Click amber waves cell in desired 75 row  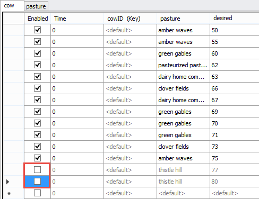tap(183, 158)
